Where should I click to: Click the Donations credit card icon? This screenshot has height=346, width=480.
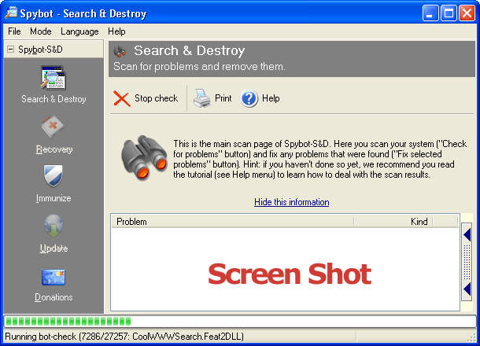point(53,277)
